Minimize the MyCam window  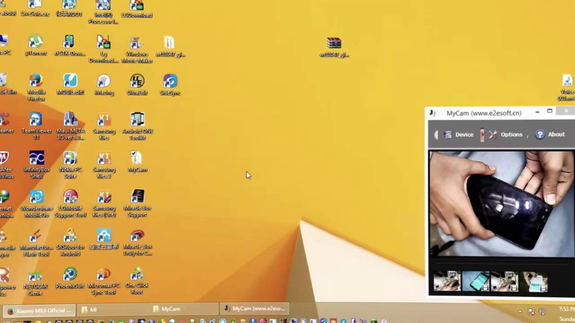coord(537,112)
